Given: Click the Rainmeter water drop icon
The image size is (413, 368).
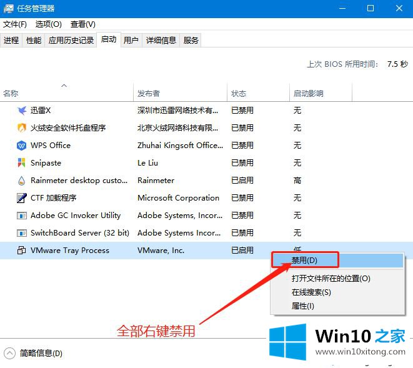Looking at the screenshot, I should pyautogui.click(x=22, y=181).
